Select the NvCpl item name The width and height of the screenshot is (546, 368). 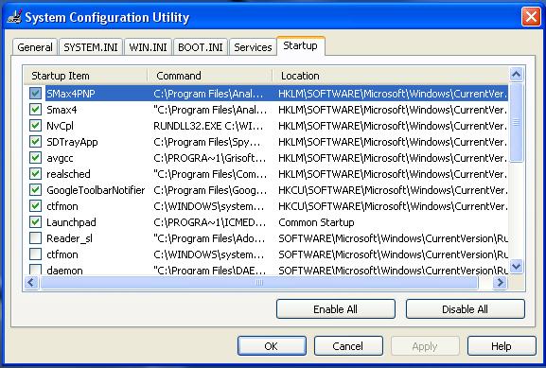point(60,126)
